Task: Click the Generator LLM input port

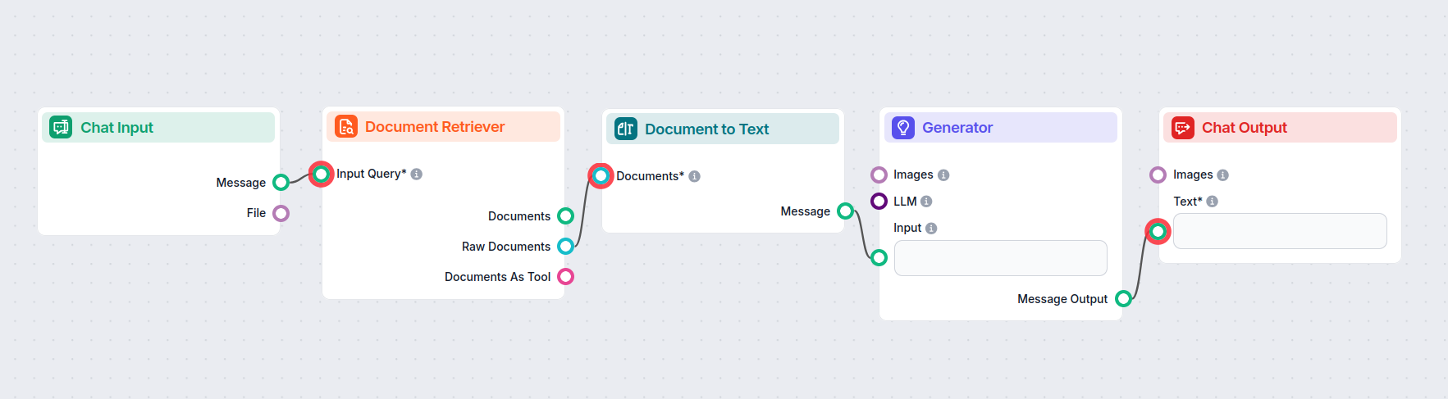Action: (x=879, y=202)
